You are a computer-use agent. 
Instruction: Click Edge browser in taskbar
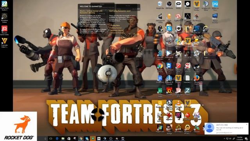pyautogui.click(x=57, y=139)
